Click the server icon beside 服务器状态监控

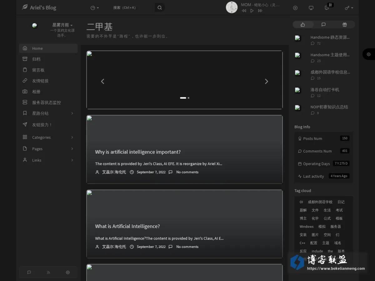tap(25, 102)
